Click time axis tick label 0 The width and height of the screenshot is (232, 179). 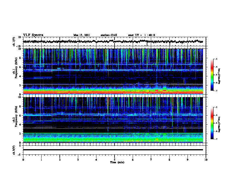(x=23, y=160)
